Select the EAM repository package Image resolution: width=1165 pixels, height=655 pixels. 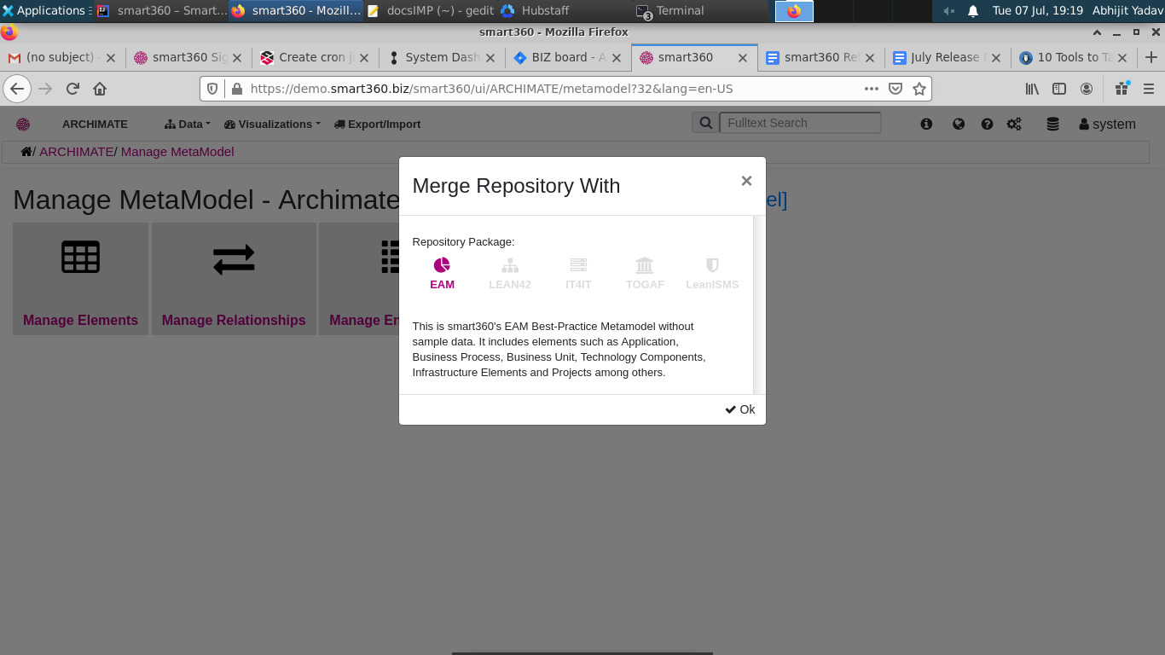442,274
